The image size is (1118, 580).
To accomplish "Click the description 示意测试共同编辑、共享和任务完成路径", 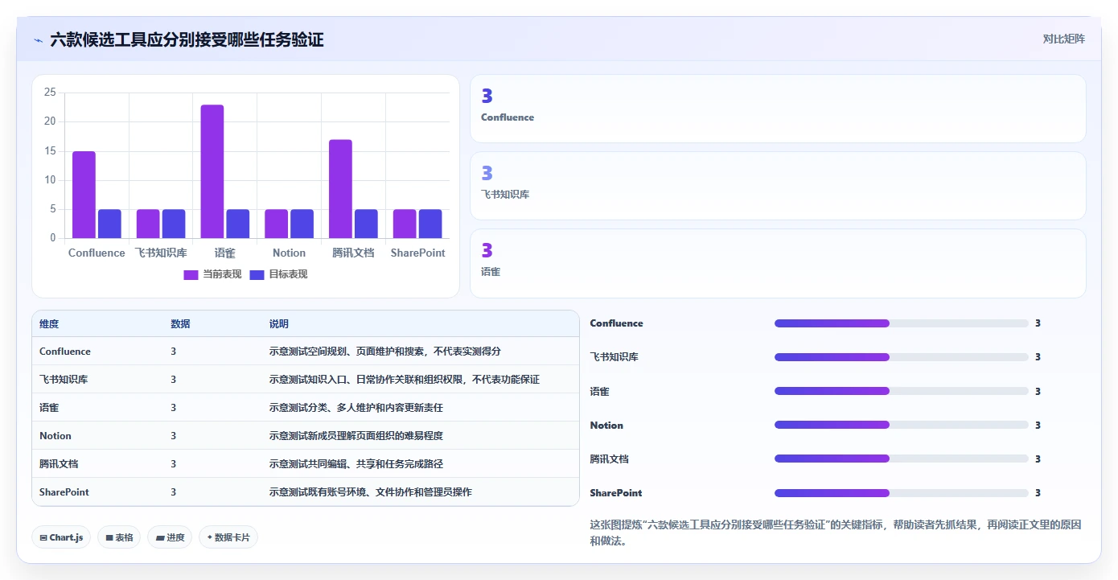I will click(356, 464).
